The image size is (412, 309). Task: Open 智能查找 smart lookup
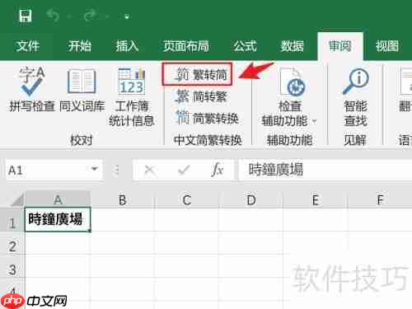coord(355,96)
